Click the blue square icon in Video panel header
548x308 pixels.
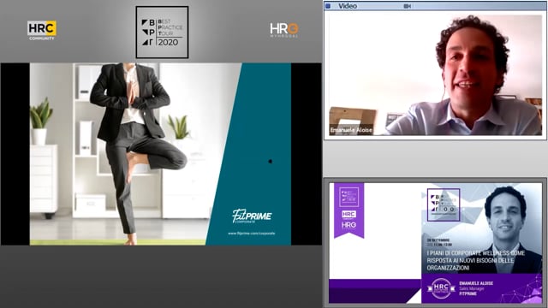click(328, 6)
